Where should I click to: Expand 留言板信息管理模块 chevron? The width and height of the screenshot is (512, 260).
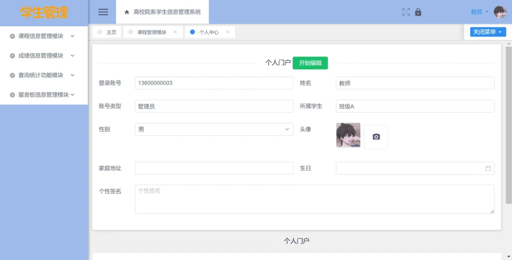coord(72,95)
